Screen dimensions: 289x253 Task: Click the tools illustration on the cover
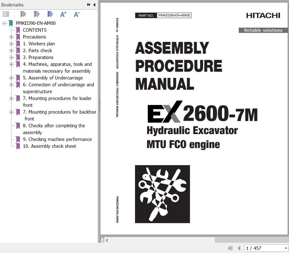[162, 194]
